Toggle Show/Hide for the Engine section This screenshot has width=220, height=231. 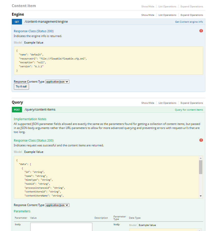pos(148,15)
